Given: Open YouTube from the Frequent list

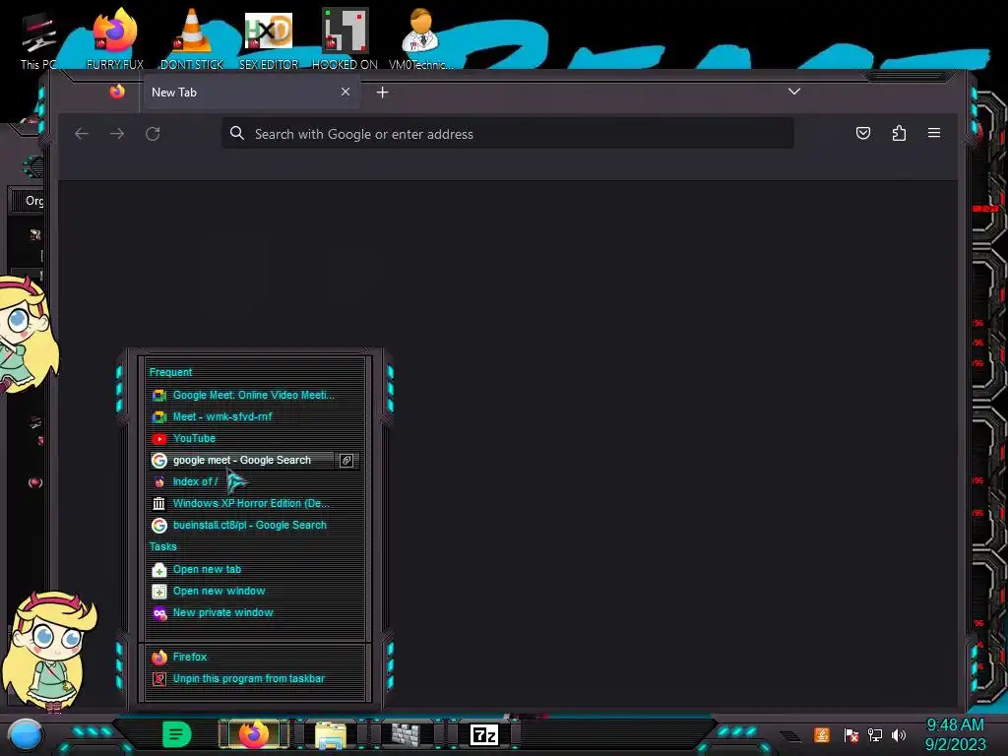Looking at the screenshot, I should click(255, 439).
